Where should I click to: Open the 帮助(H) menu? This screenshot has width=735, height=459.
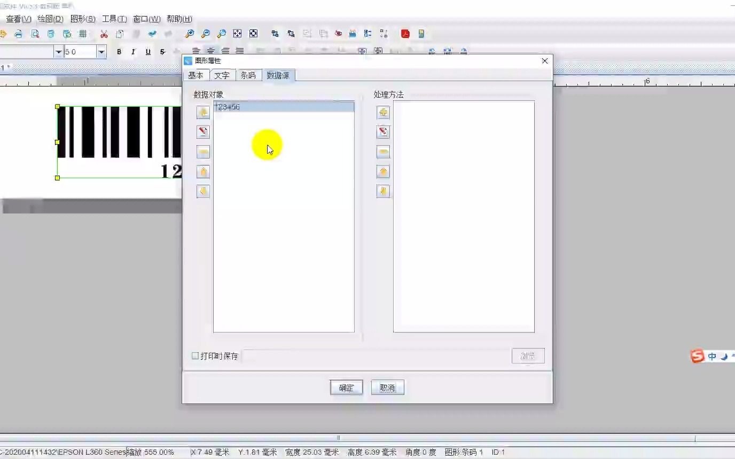pos(179,19)
